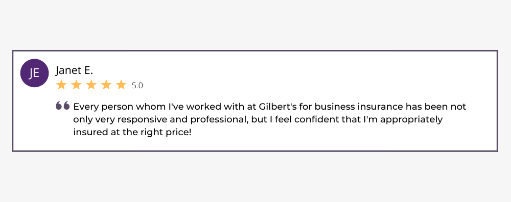The image size is (511, 202).
Task: Click the 5.0 rating number
Action: [x=137, y=86]
